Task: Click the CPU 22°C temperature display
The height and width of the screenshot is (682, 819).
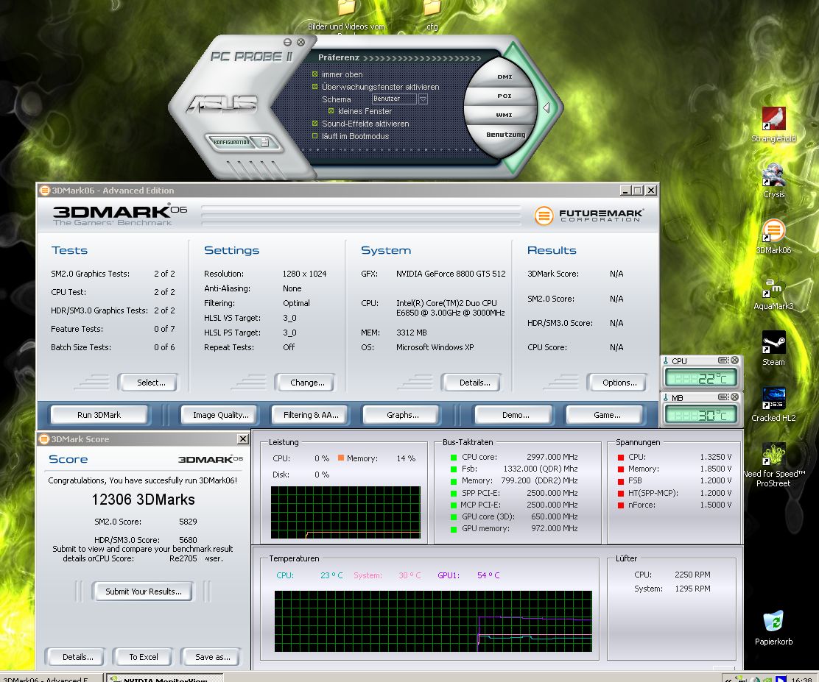Action: [700, 378]
